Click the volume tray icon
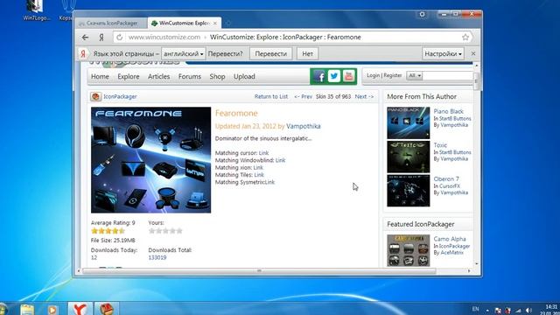 pos(528,311)
